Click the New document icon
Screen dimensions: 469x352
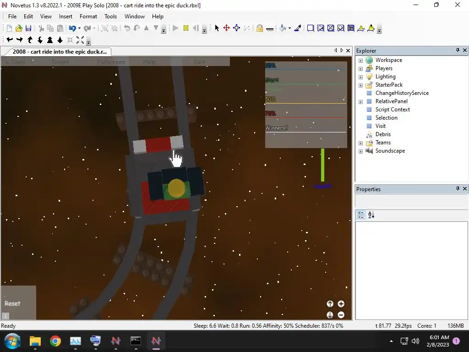[x=9, y=28]
